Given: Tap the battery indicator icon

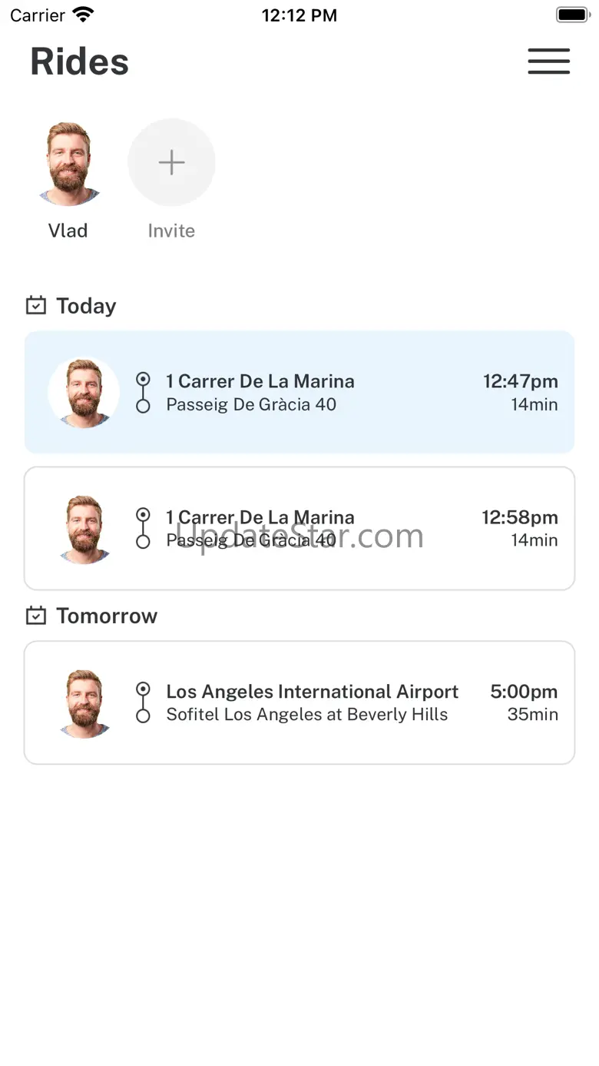Looking at the screenshot, I should pos(571,15).
